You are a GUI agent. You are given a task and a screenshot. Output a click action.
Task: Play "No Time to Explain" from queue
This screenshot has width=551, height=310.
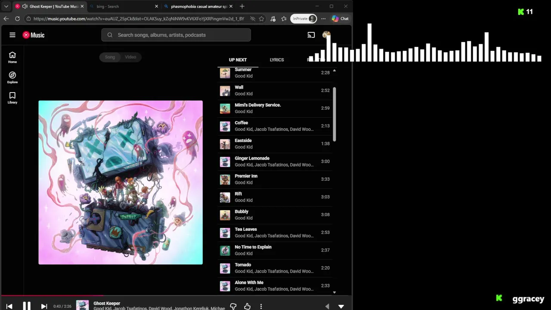[275, 250]
